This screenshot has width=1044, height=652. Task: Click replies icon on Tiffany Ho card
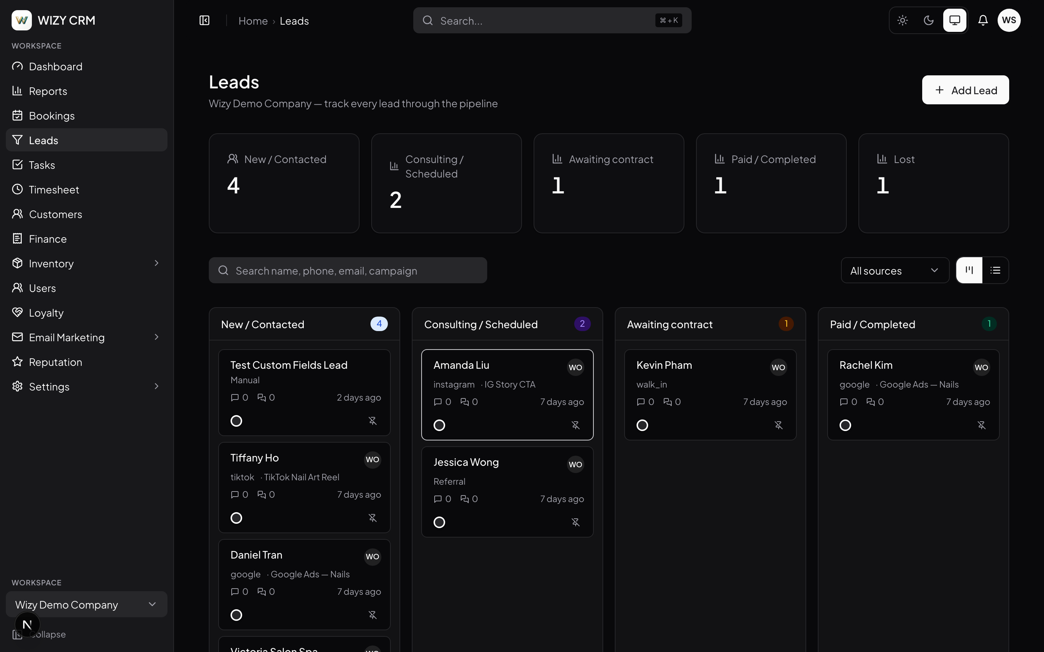click(261, 494)
